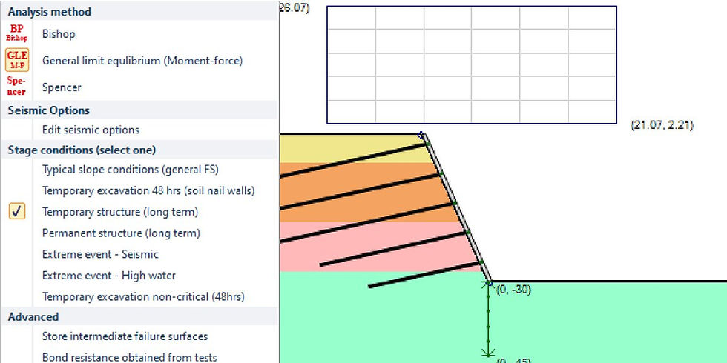Click the slope crest node at top
The image size is (727, 363).
[421, 135]
